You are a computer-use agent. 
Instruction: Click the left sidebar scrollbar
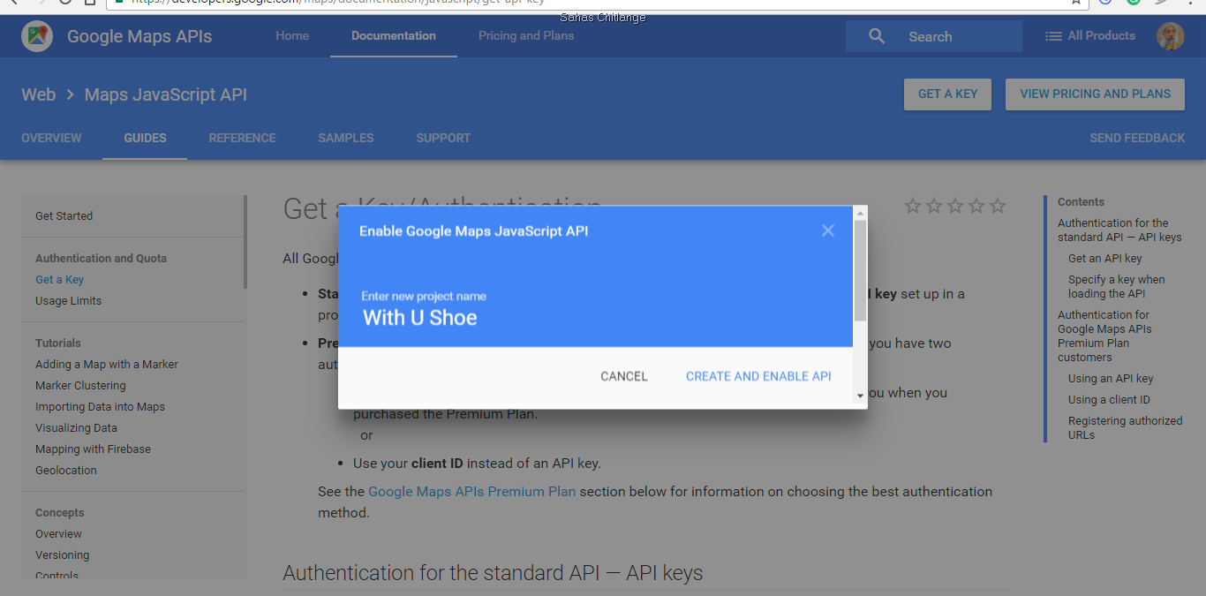pyautogui.click(x=245, y=242)
